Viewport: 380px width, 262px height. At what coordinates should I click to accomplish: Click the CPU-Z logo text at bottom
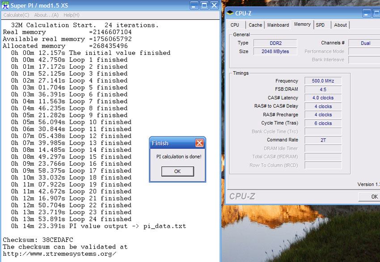pyautogui.click(x=242, y=196)
